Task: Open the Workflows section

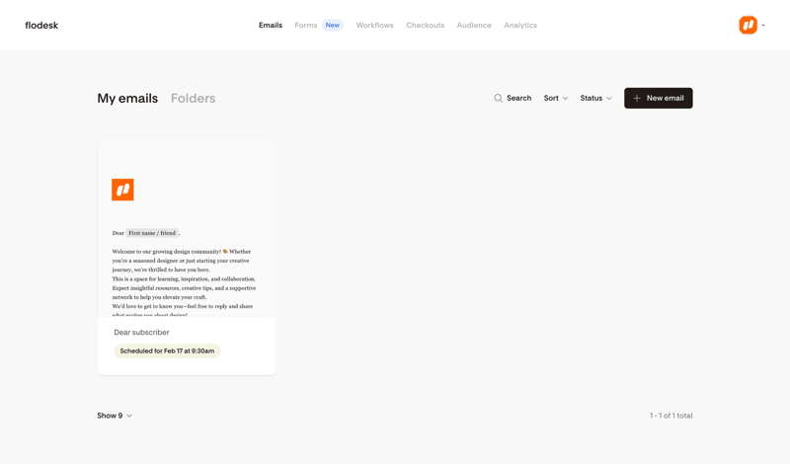Action: (x=375, y=26)
